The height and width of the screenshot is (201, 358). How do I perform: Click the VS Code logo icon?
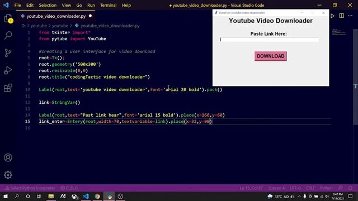click(6, 5)
